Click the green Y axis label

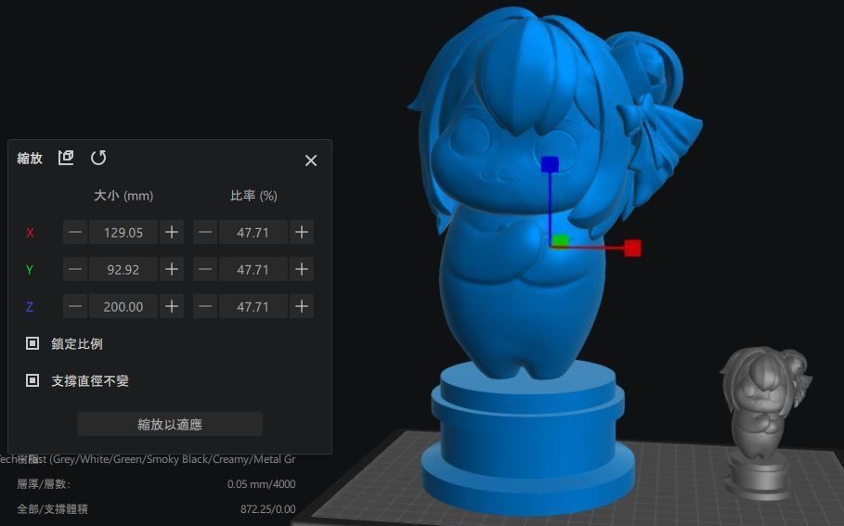click(30, 270)
